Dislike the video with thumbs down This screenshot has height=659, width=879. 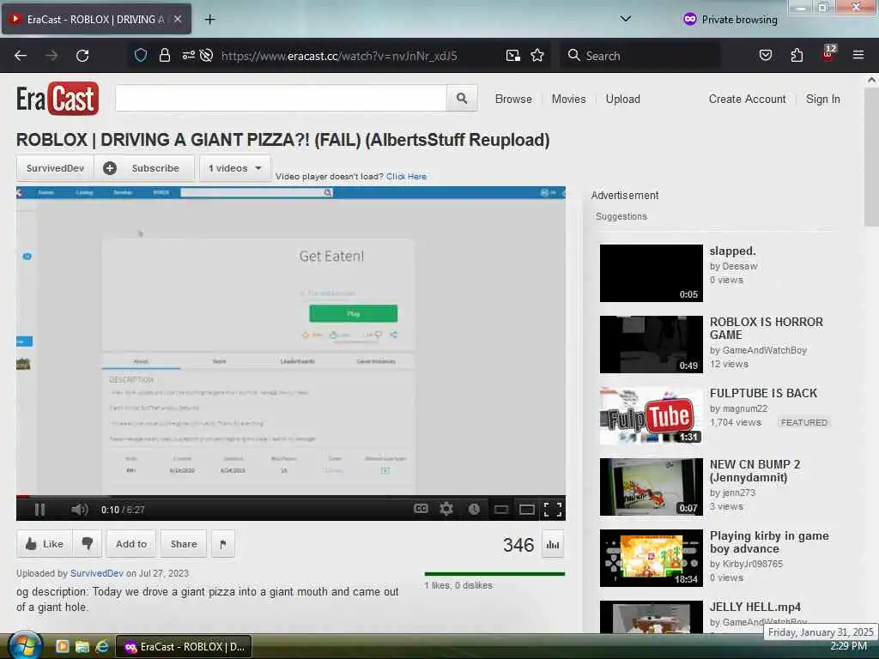click(x=87, y=543)
